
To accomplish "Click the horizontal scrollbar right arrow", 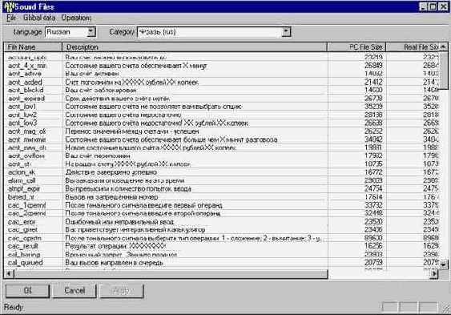I will (x=433, y=273).
